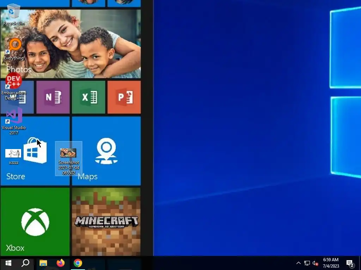Open Embarcadero Dev-C++ shortcut
361x270 pixels.
[x=14, y=86]
